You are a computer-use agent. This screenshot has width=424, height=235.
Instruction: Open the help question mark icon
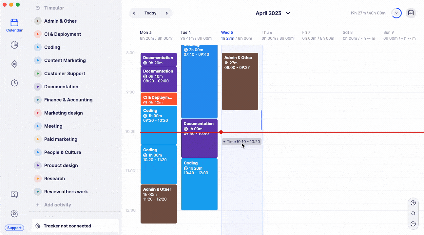14,195
